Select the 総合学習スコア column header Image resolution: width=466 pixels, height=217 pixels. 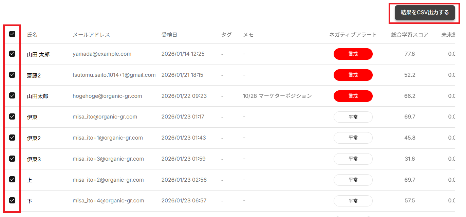(410, 35)
